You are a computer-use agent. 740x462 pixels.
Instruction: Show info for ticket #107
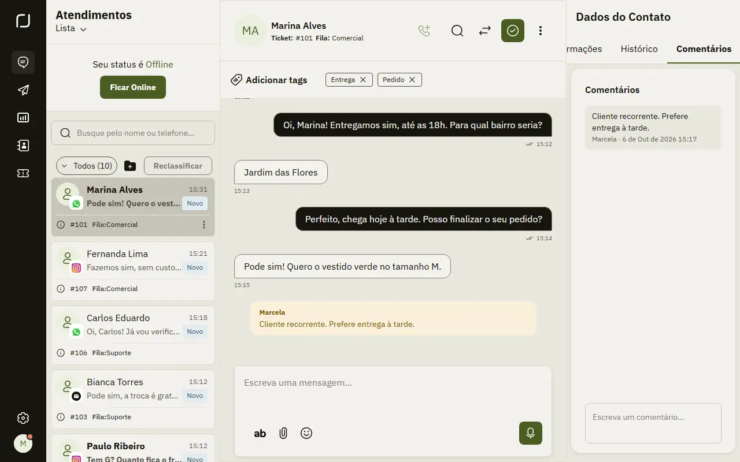pos(61,289)
